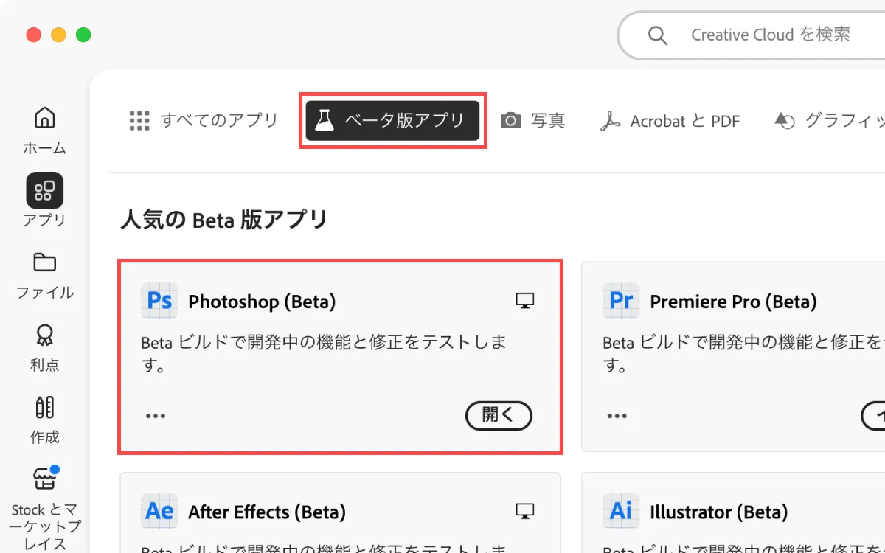Expand the Photoshop (Beta) three-dot menu
The height and width of the screenshot is (553, 885).
point(156,416)
